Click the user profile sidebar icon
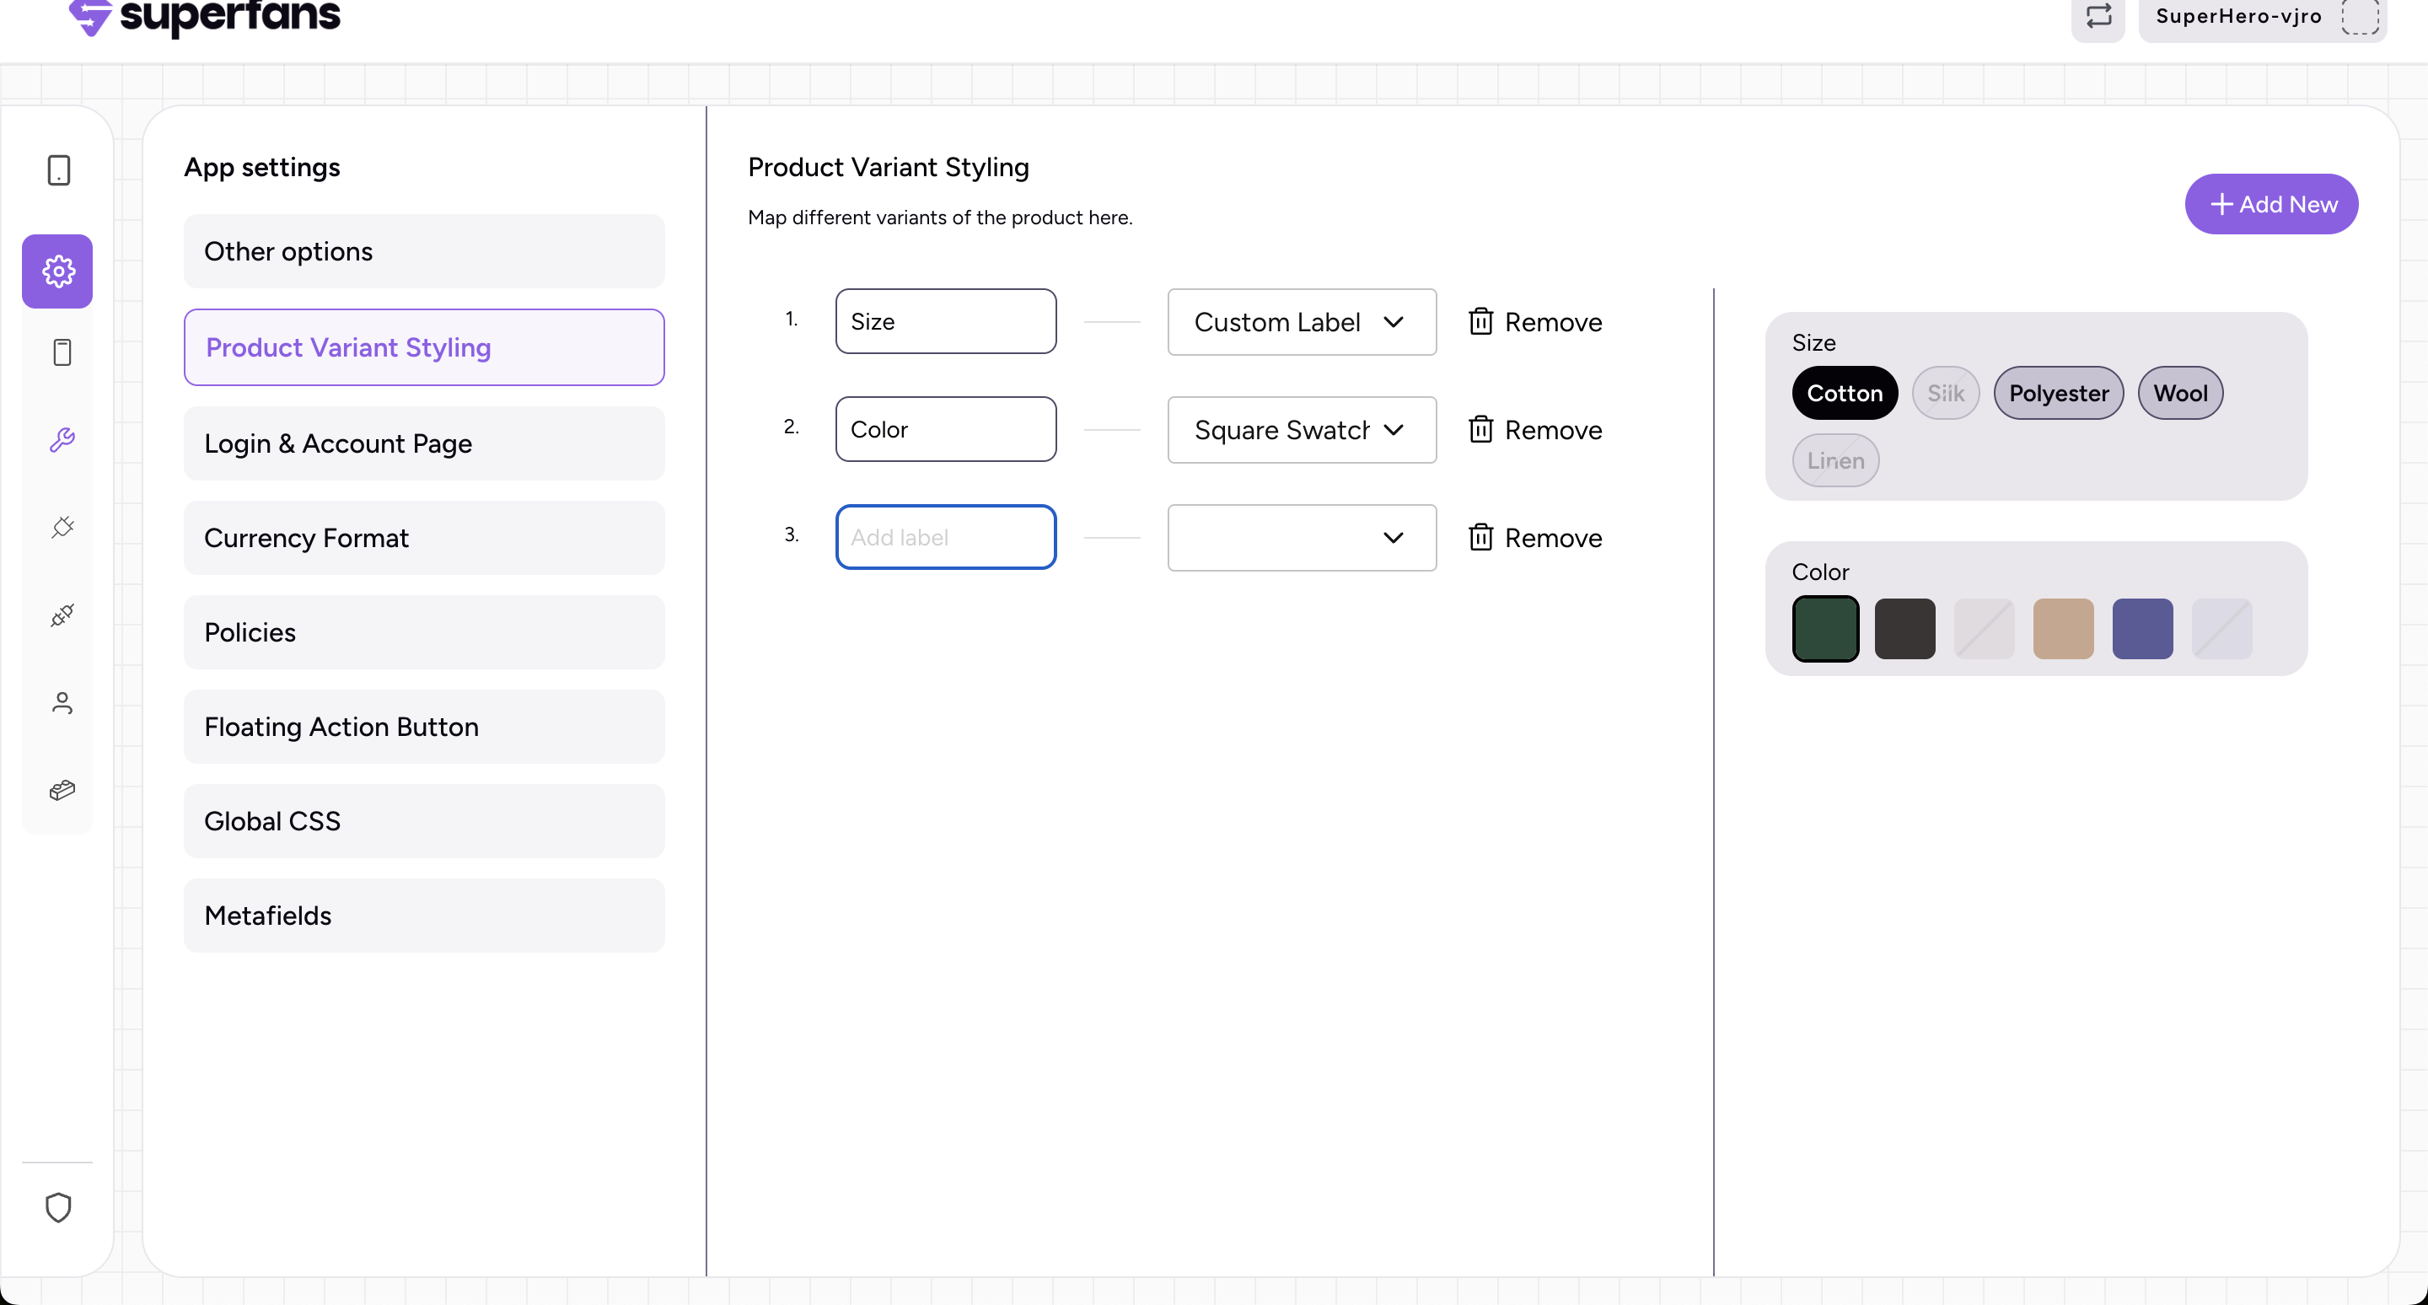The height and width of the screenshot is (1305, 2428). click(62, 703)
